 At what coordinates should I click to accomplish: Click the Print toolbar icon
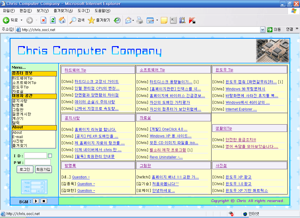140,20
